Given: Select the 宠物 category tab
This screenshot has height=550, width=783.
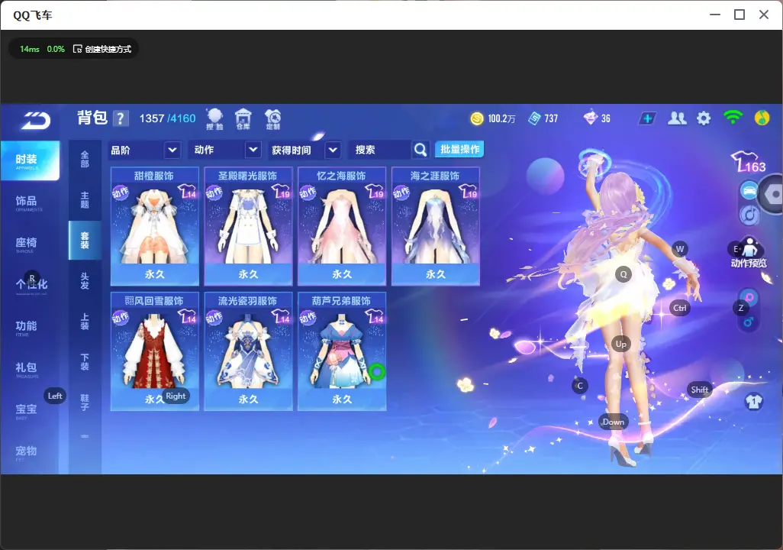Looking at the screenshot, I should [x=26, y=452].
